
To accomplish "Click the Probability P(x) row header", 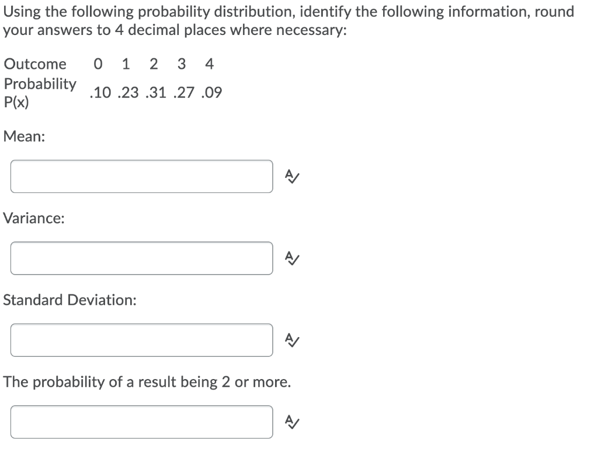I will click(40, 92).
